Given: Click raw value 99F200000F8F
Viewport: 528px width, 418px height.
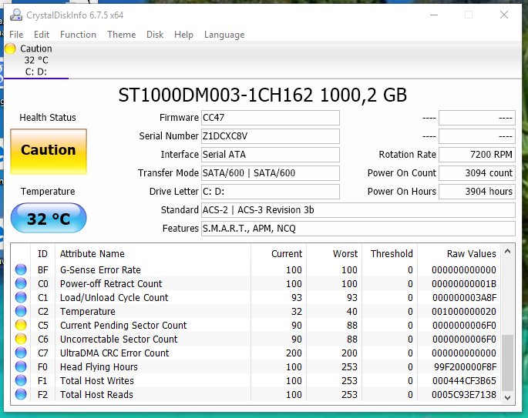Looking at the screenshot, I should (465, 366).
